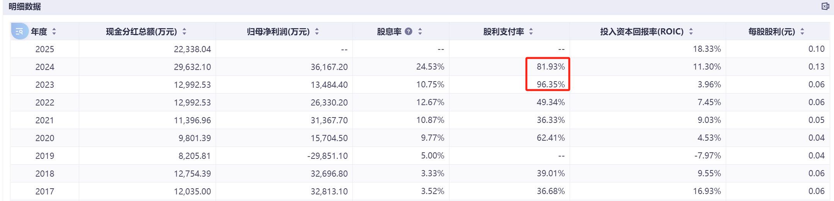
Task: Toggle sort on 投入资本回报率(ROIC) arrows
Action: (691, 32)
